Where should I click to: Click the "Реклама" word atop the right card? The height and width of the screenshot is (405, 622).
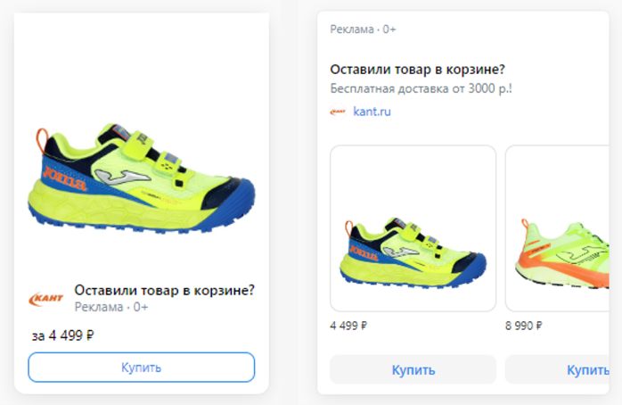click(352, 29)
